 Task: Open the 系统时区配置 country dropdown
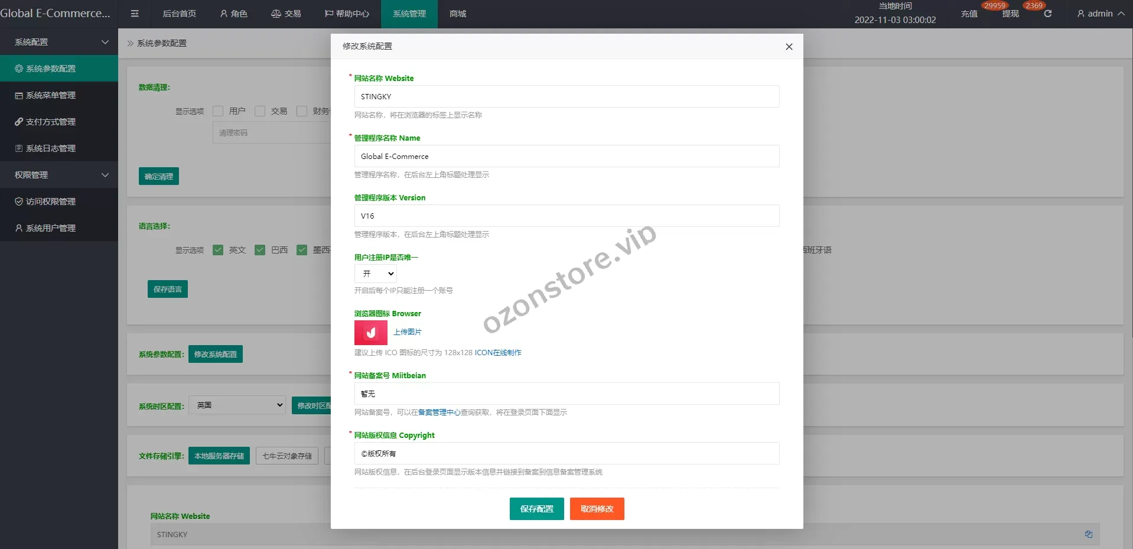(237, 405)
